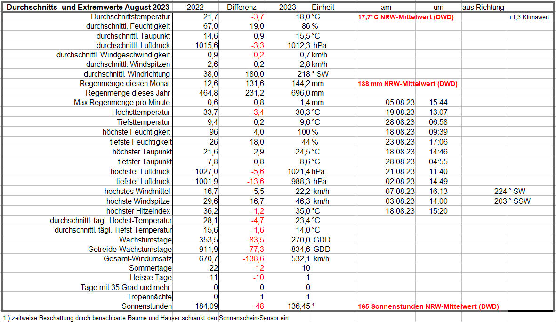This screenshot has height=322, width=556.
Task: Select the 2023 average pressure '1012,3'
Action: 298,45
